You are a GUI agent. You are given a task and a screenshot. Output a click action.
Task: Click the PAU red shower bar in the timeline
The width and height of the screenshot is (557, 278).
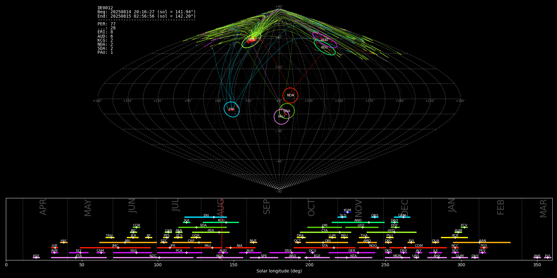[208, 247]
